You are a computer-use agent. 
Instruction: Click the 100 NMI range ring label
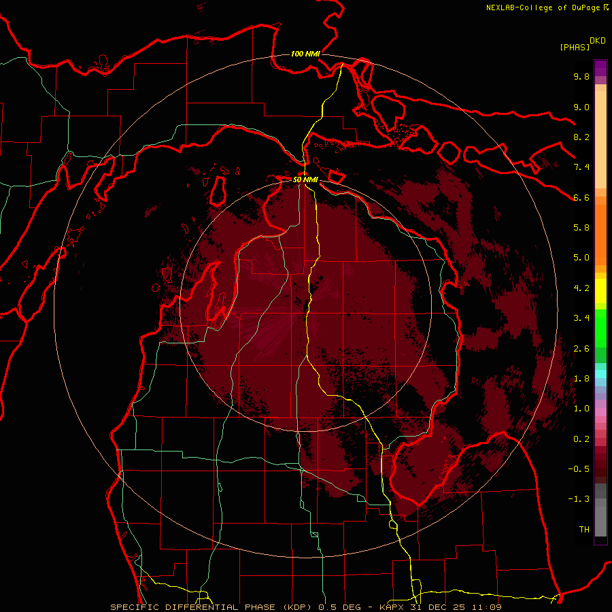(x=305, y=54)
